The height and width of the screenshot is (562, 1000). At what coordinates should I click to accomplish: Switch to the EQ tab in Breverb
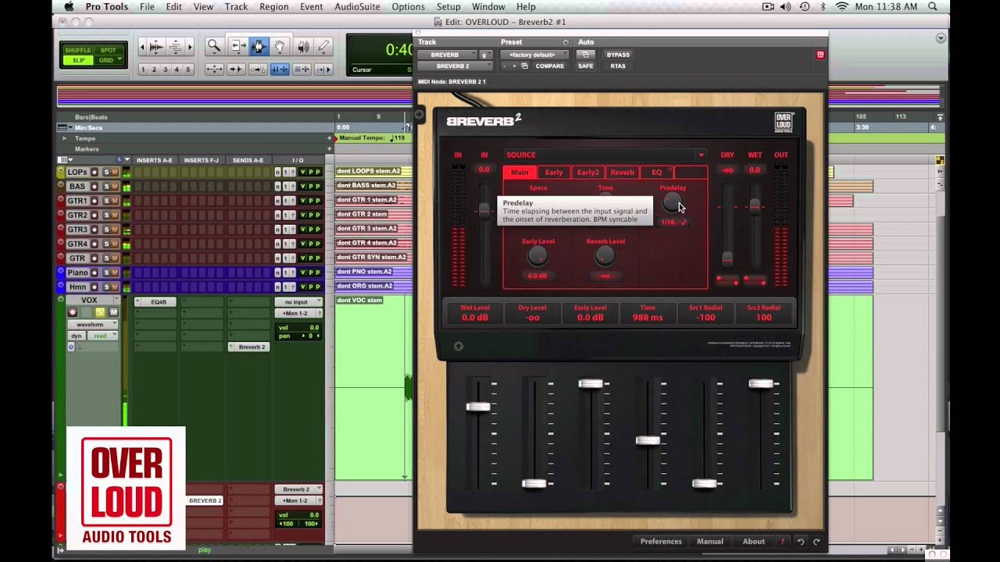coord(657,173)
